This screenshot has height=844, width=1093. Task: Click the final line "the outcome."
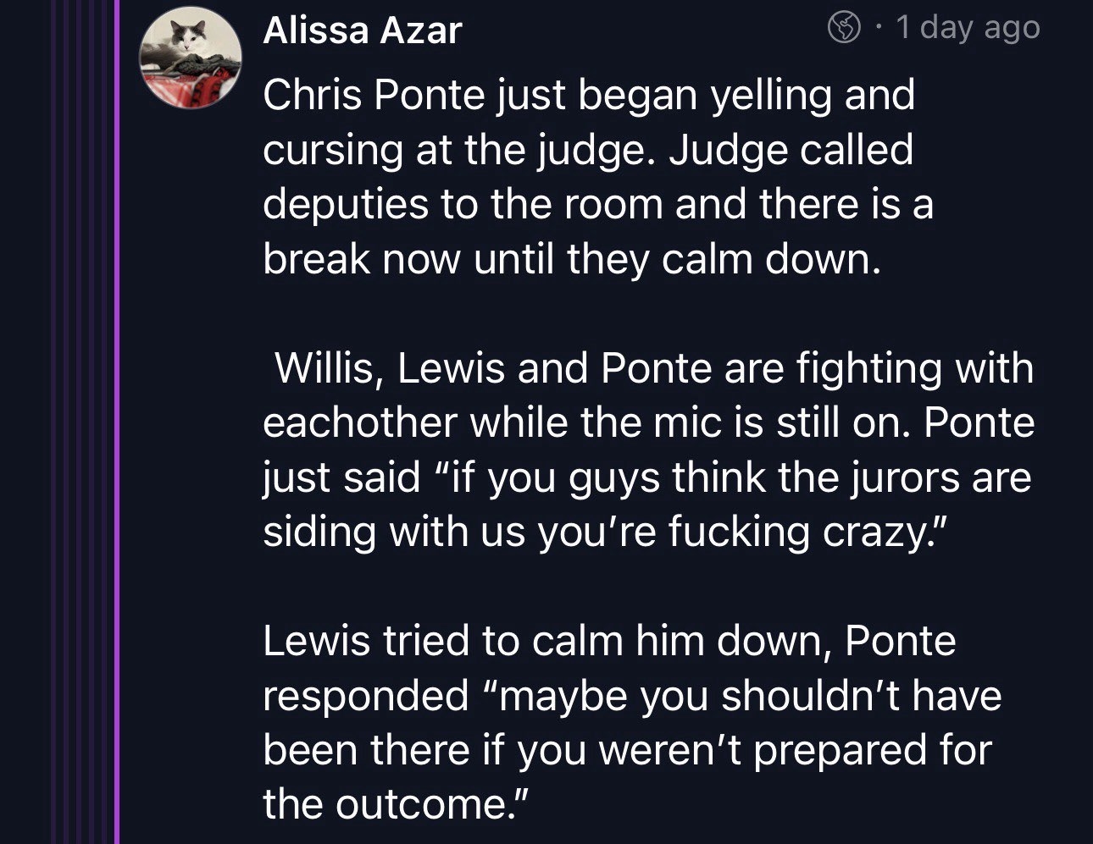(396, 804)
